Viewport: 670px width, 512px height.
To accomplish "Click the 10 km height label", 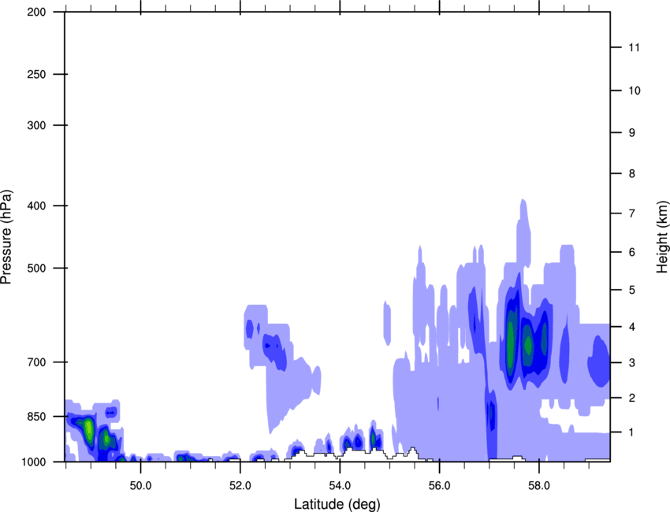I will pos(634,91).
